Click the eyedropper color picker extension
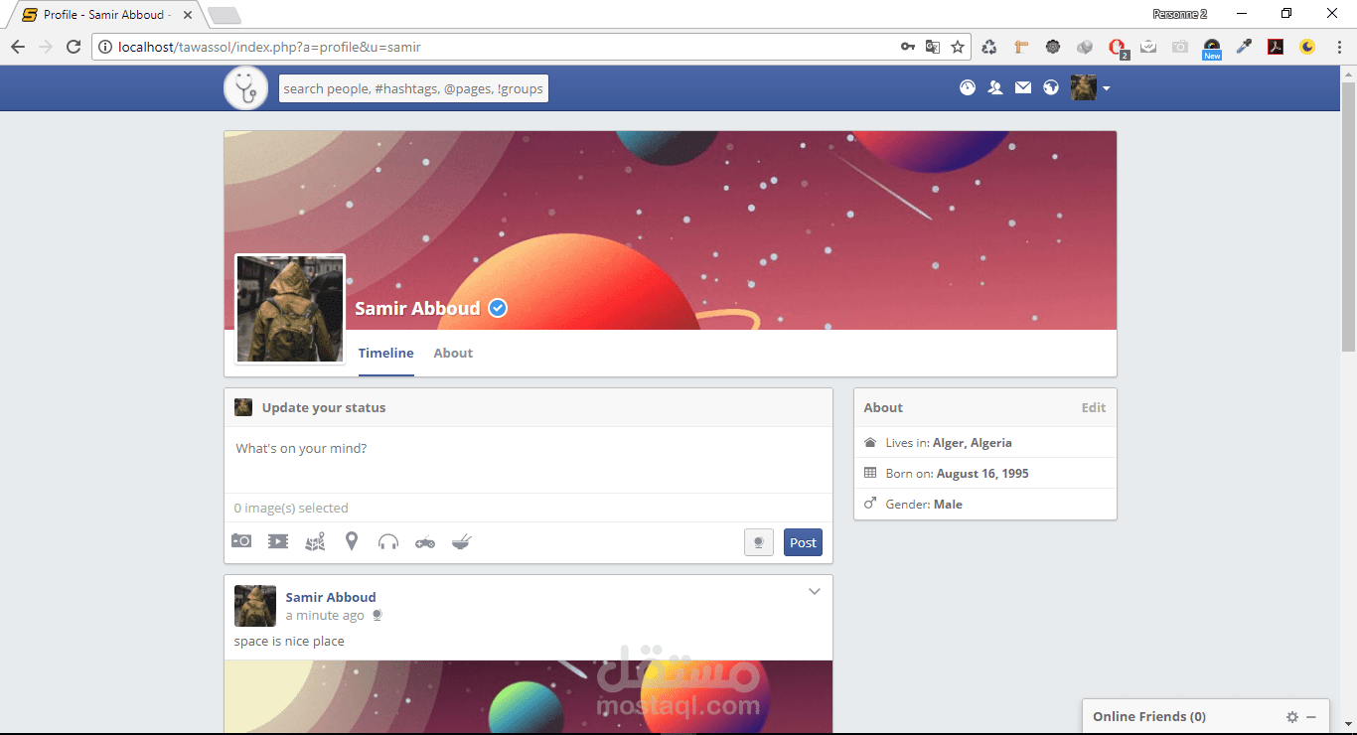 tap(1244, 47)
